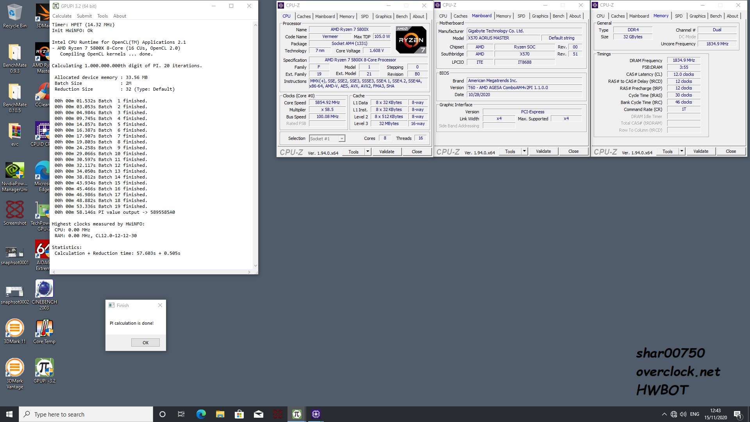Launch 3DMark 11 desktop icon

click(14, 331)
